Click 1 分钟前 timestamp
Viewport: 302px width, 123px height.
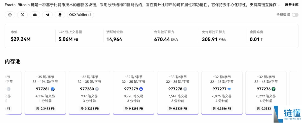(x=45, y=101)
